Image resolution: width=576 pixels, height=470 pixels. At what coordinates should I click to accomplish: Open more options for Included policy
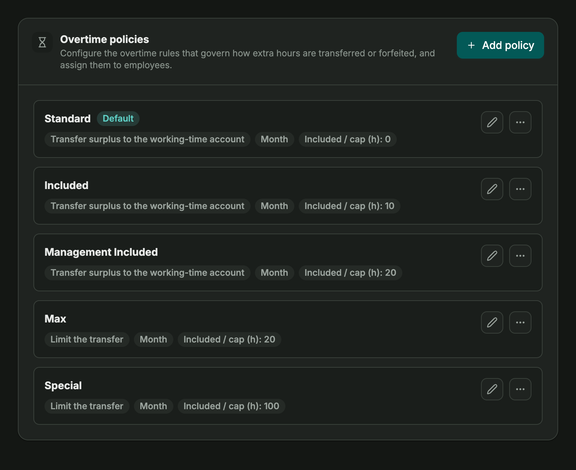[x=520, y=189]
